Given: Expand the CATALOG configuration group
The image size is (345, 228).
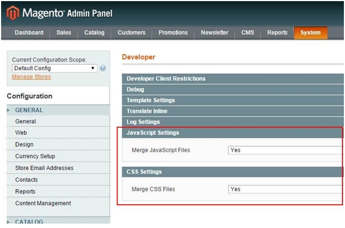Looking at the screenshot, I should click(58, 221).
